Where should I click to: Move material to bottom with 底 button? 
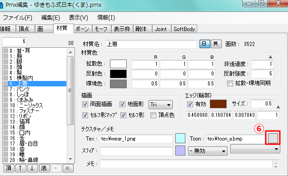point(44,168)
